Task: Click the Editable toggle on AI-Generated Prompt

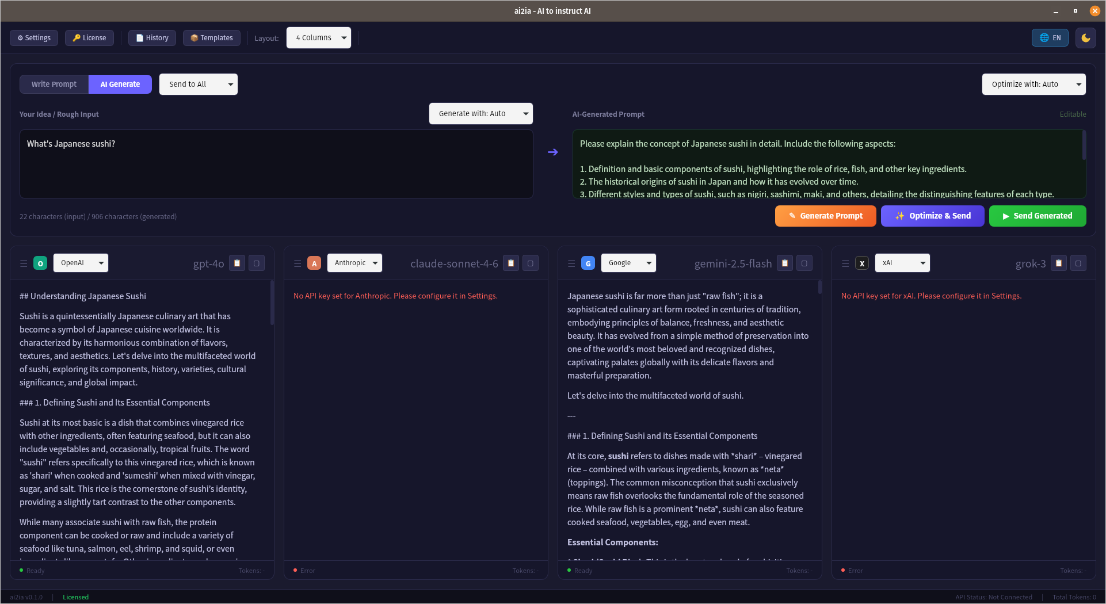Action: coord(1072,114)
